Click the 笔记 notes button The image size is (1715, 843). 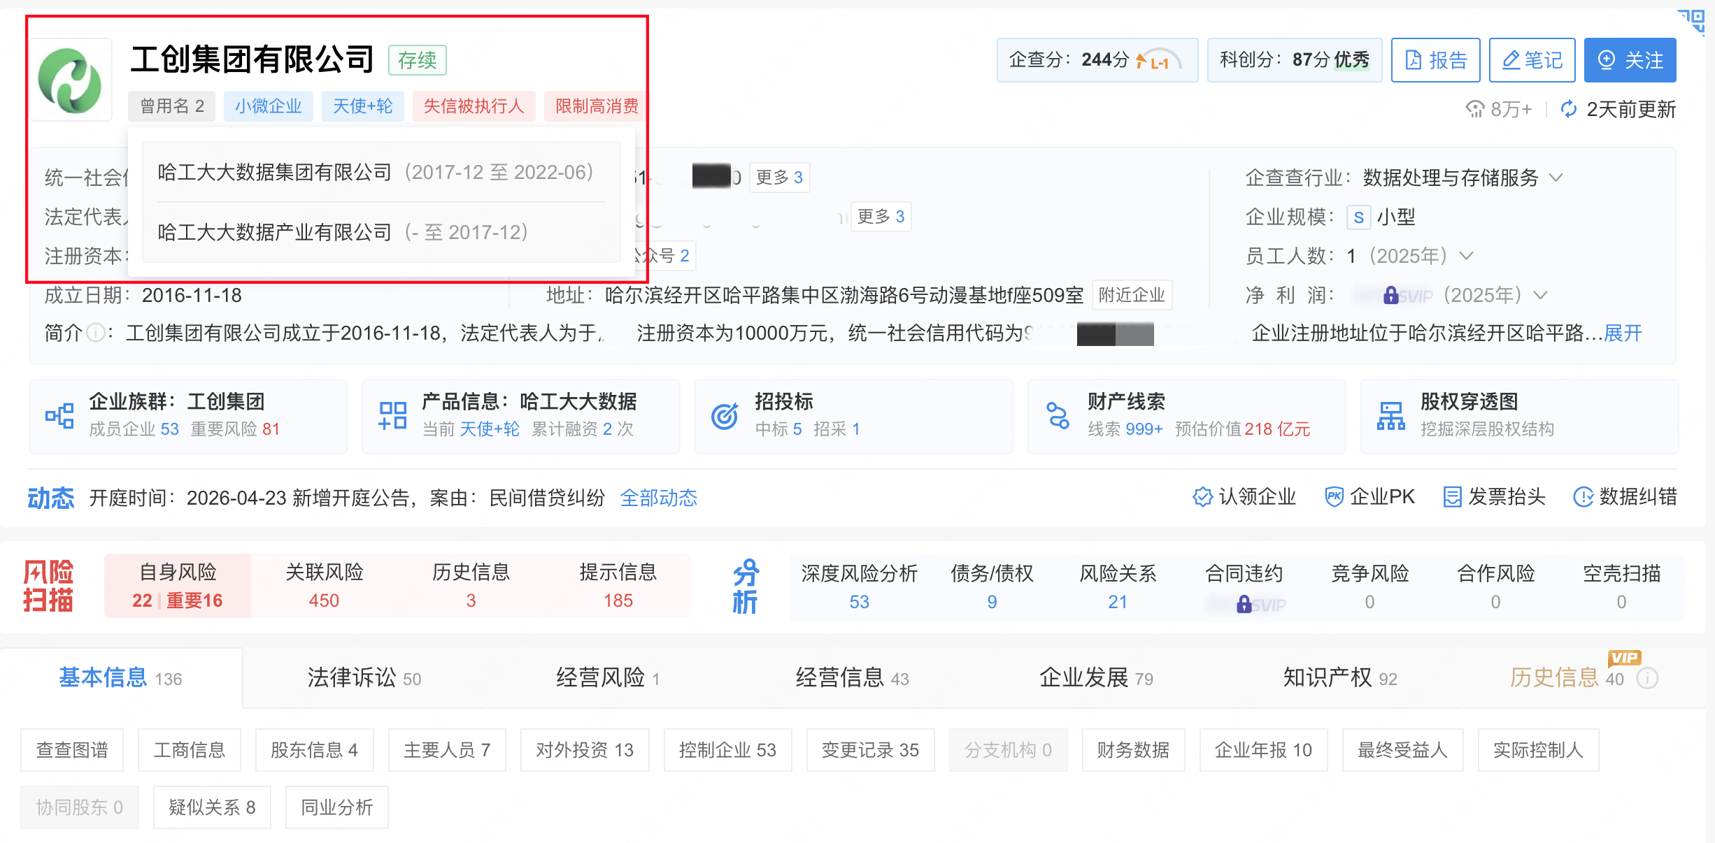(1532, 60)
